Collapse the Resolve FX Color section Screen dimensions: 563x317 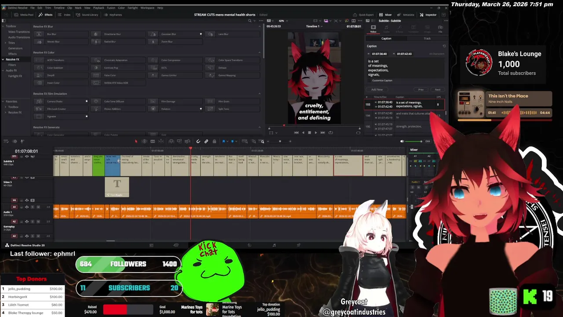pos(259,52)
